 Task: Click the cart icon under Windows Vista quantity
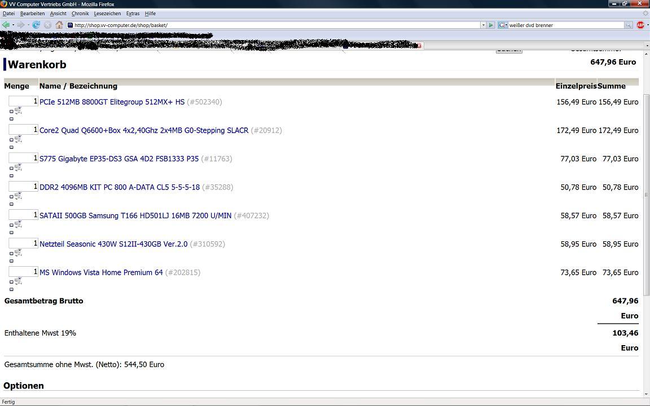pyautogui.click(x=18, y=281)
